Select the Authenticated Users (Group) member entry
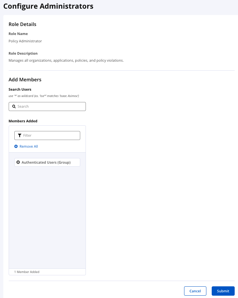238x298 pixels. (47, 162)
